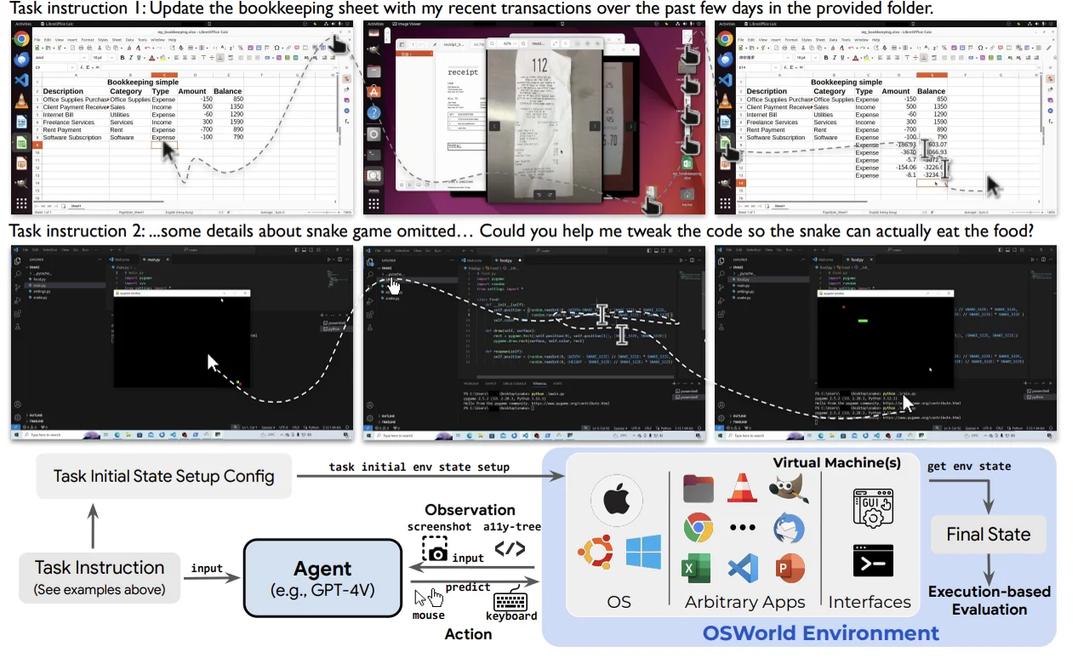The image size is (1078, 658).
Task: Click the GIMP mascot in the Arbitrary Apps diagram grid
Action: [x=789, y=488]
